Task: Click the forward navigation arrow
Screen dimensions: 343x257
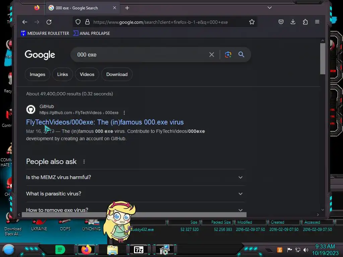Action: tap(37, 22)
